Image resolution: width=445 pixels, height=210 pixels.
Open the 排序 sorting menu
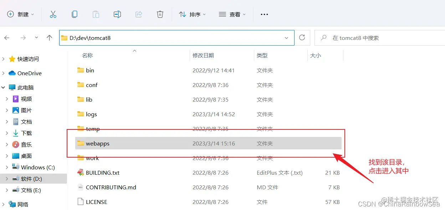[193, 14]
